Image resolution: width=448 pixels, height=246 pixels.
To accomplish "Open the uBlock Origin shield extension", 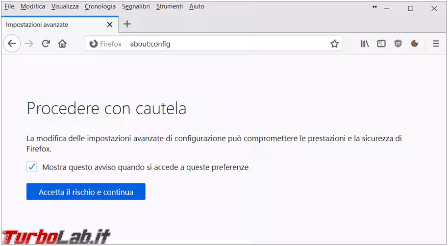I will (398, 44).
